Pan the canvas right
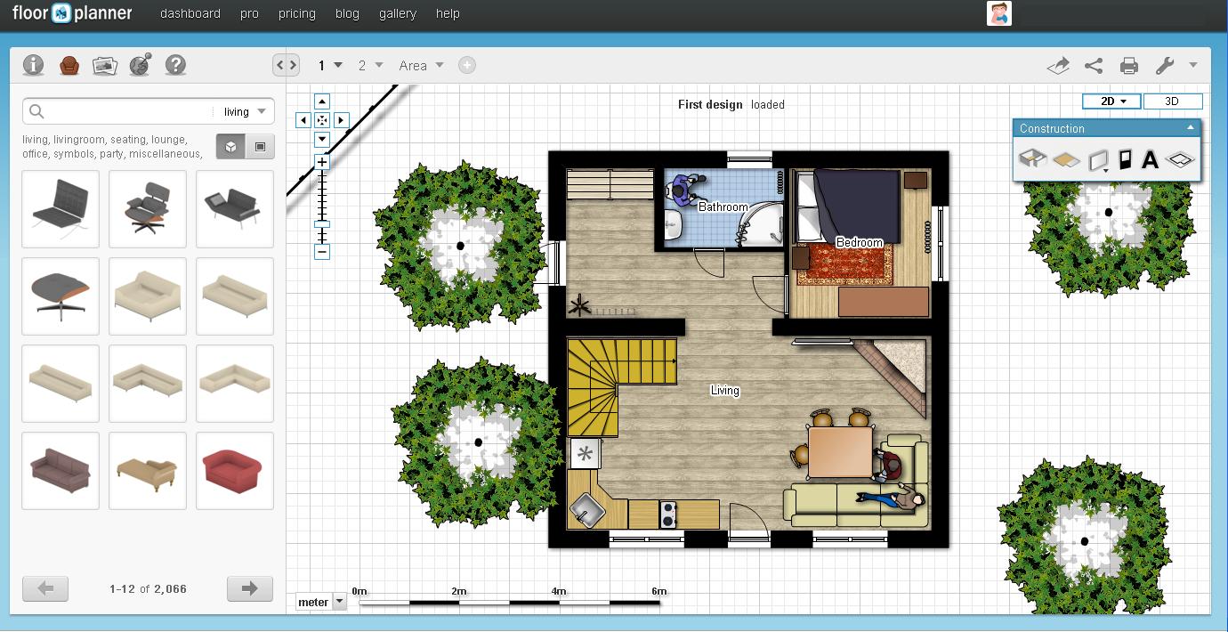Image resolution: width=1228 pixels, height=632 pixels. [341, 120]
